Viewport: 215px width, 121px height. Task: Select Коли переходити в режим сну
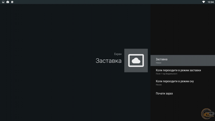click(183, 82)
